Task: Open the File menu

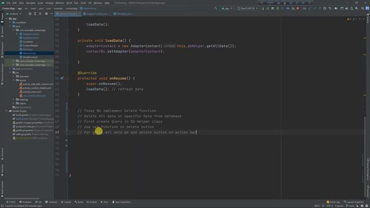Action: point(9,3)
